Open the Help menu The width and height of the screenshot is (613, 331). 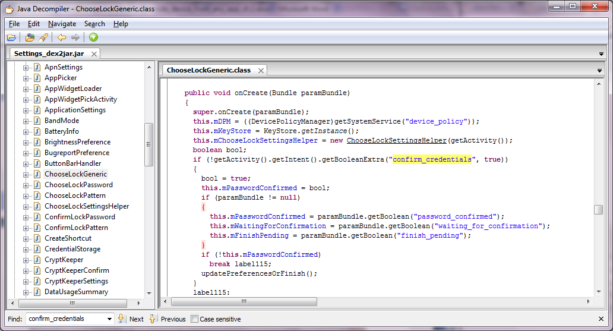click(121, 24)
